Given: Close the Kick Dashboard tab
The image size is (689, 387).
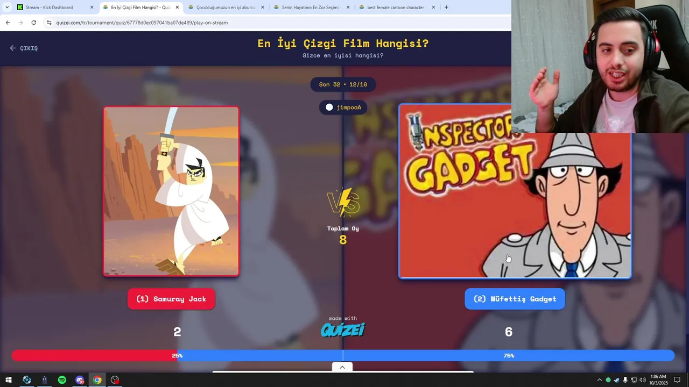Looking at the screenshot, I should (92, 8).
